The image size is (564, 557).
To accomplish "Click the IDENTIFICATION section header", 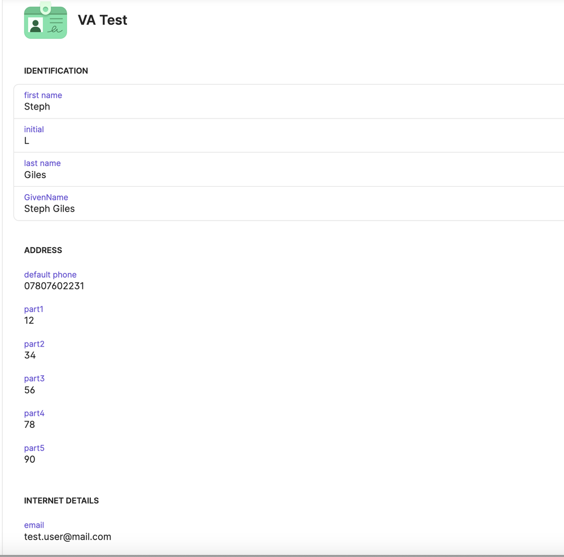I will 56,71.
